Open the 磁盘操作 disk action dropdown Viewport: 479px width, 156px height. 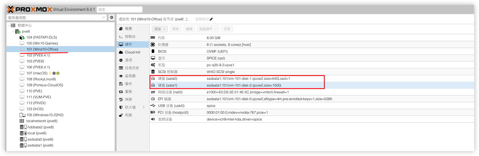[x=208, y=29]
